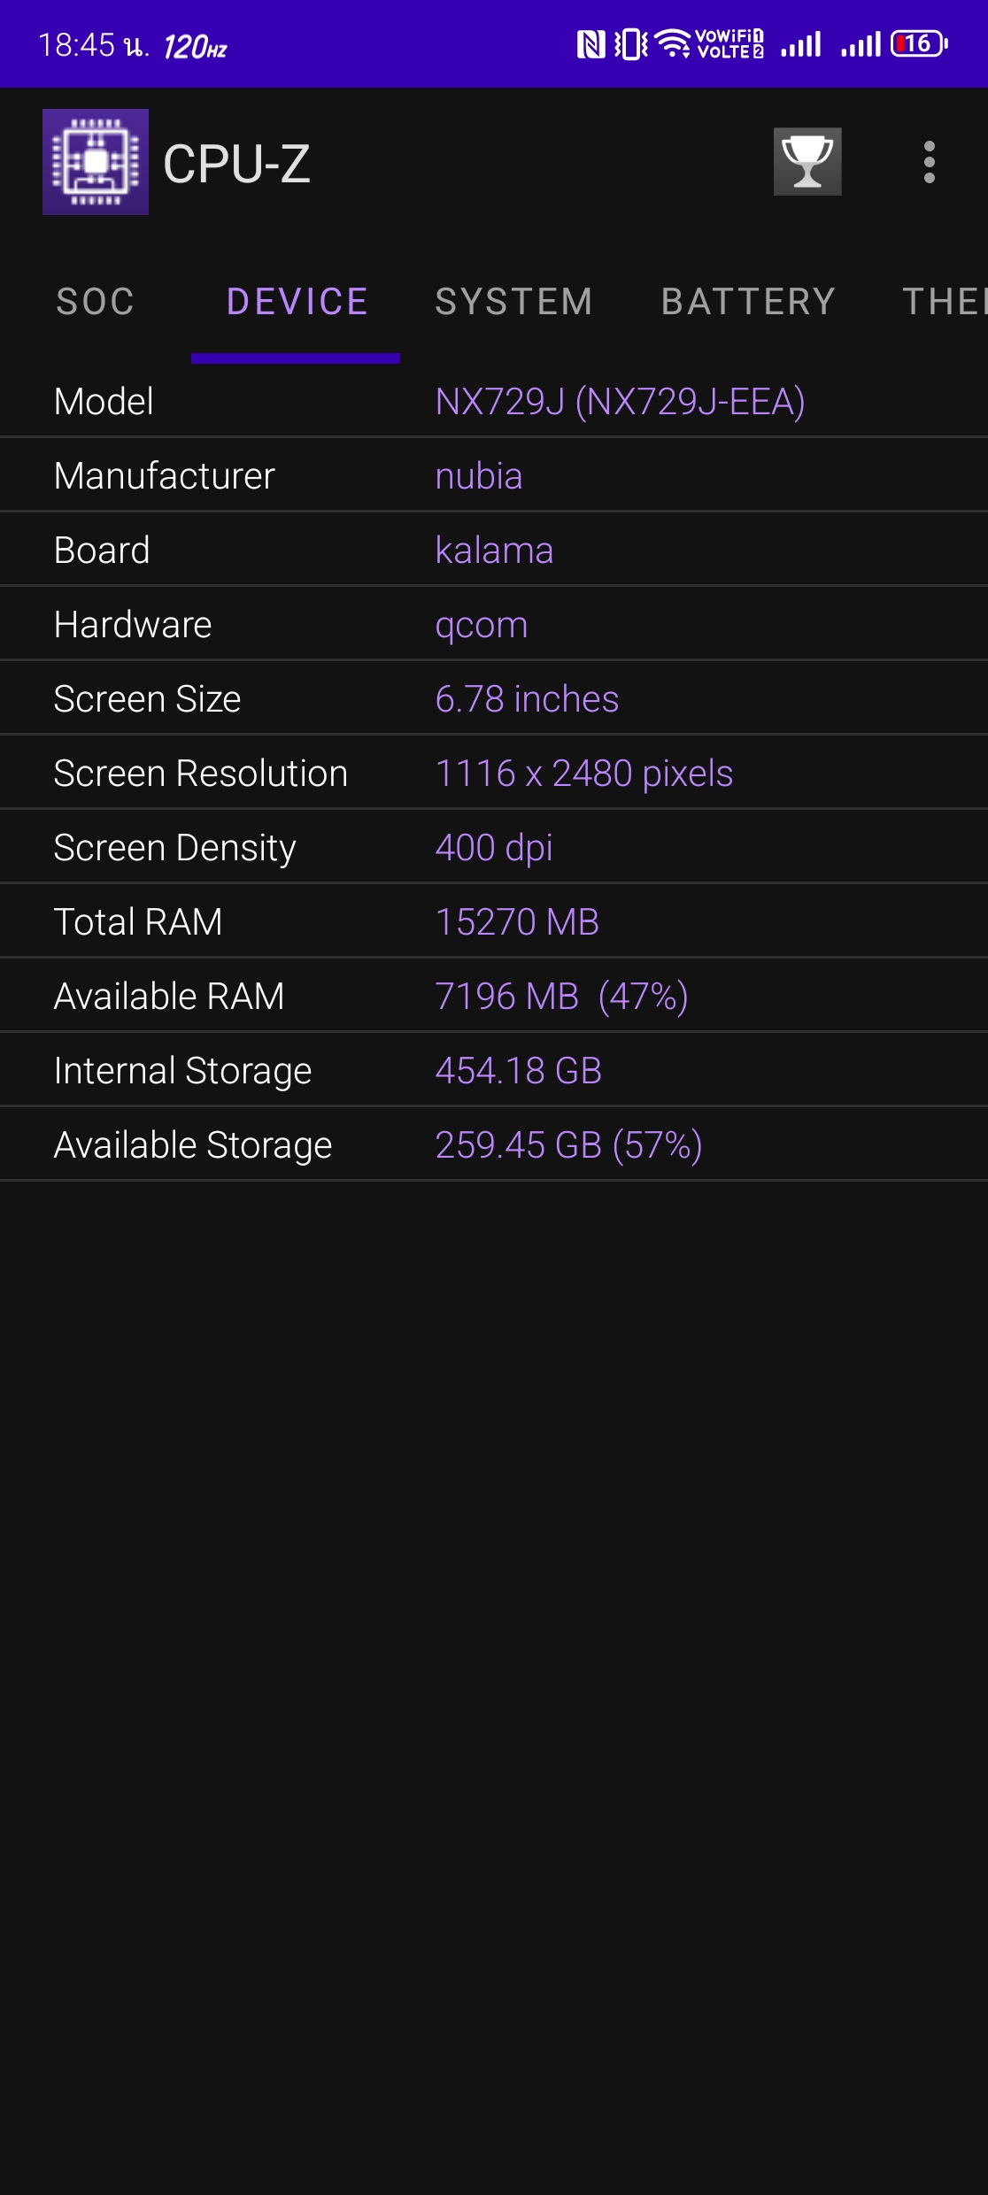Tap the Screen Resolution row

click(x=494, y=773)
